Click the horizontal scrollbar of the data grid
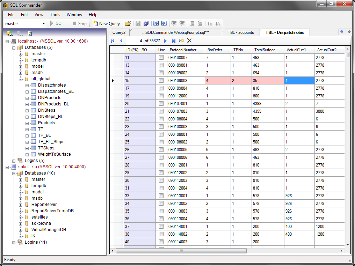355x266 pixels. coord(181,251)
